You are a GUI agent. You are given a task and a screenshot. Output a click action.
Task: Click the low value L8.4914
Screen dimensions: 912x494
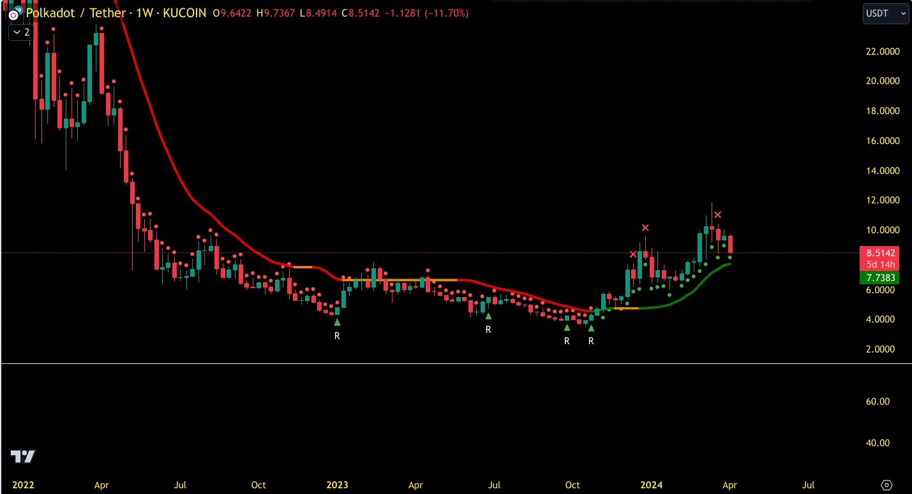click(318, 13)
